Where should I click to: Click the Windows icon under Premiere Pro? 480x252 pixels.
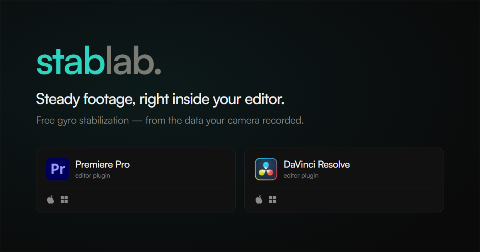click(64, 200)
